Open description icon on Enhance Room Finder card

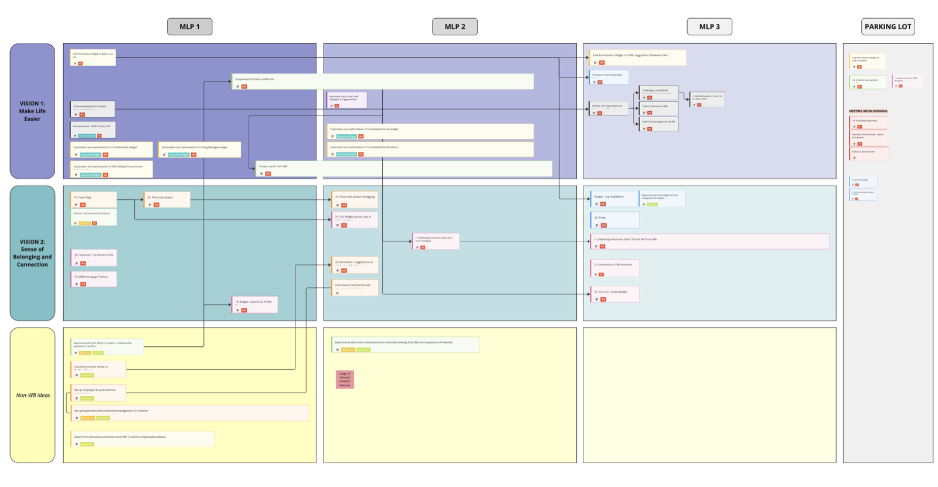[x=854, y=158]
